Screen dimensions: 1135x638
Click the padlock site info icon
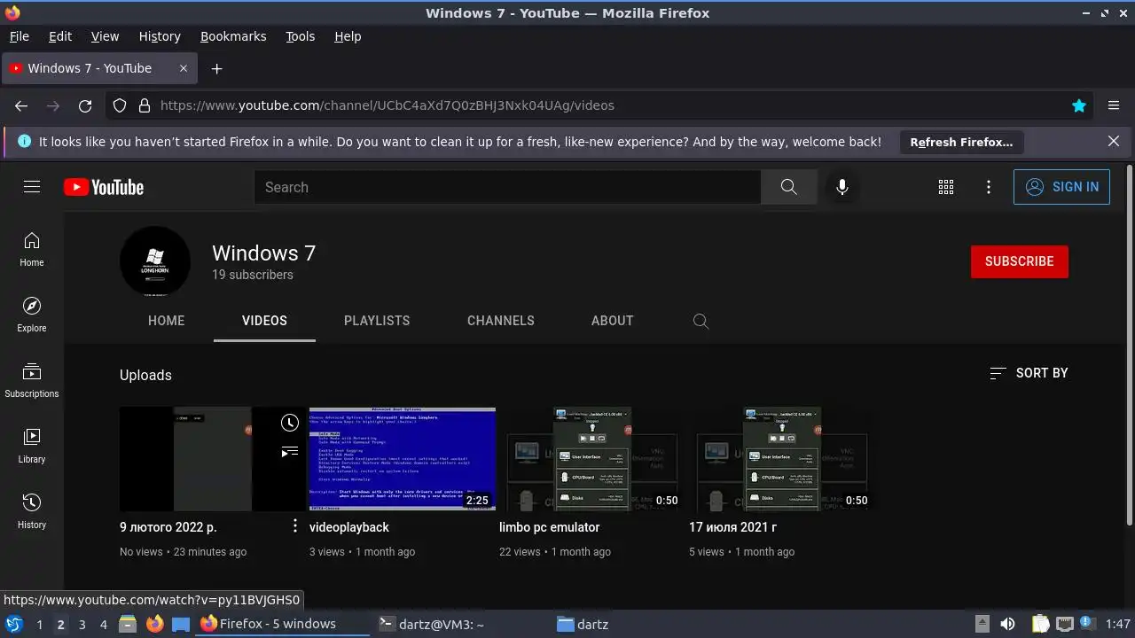pyautogui.click(x=145, y=105)
